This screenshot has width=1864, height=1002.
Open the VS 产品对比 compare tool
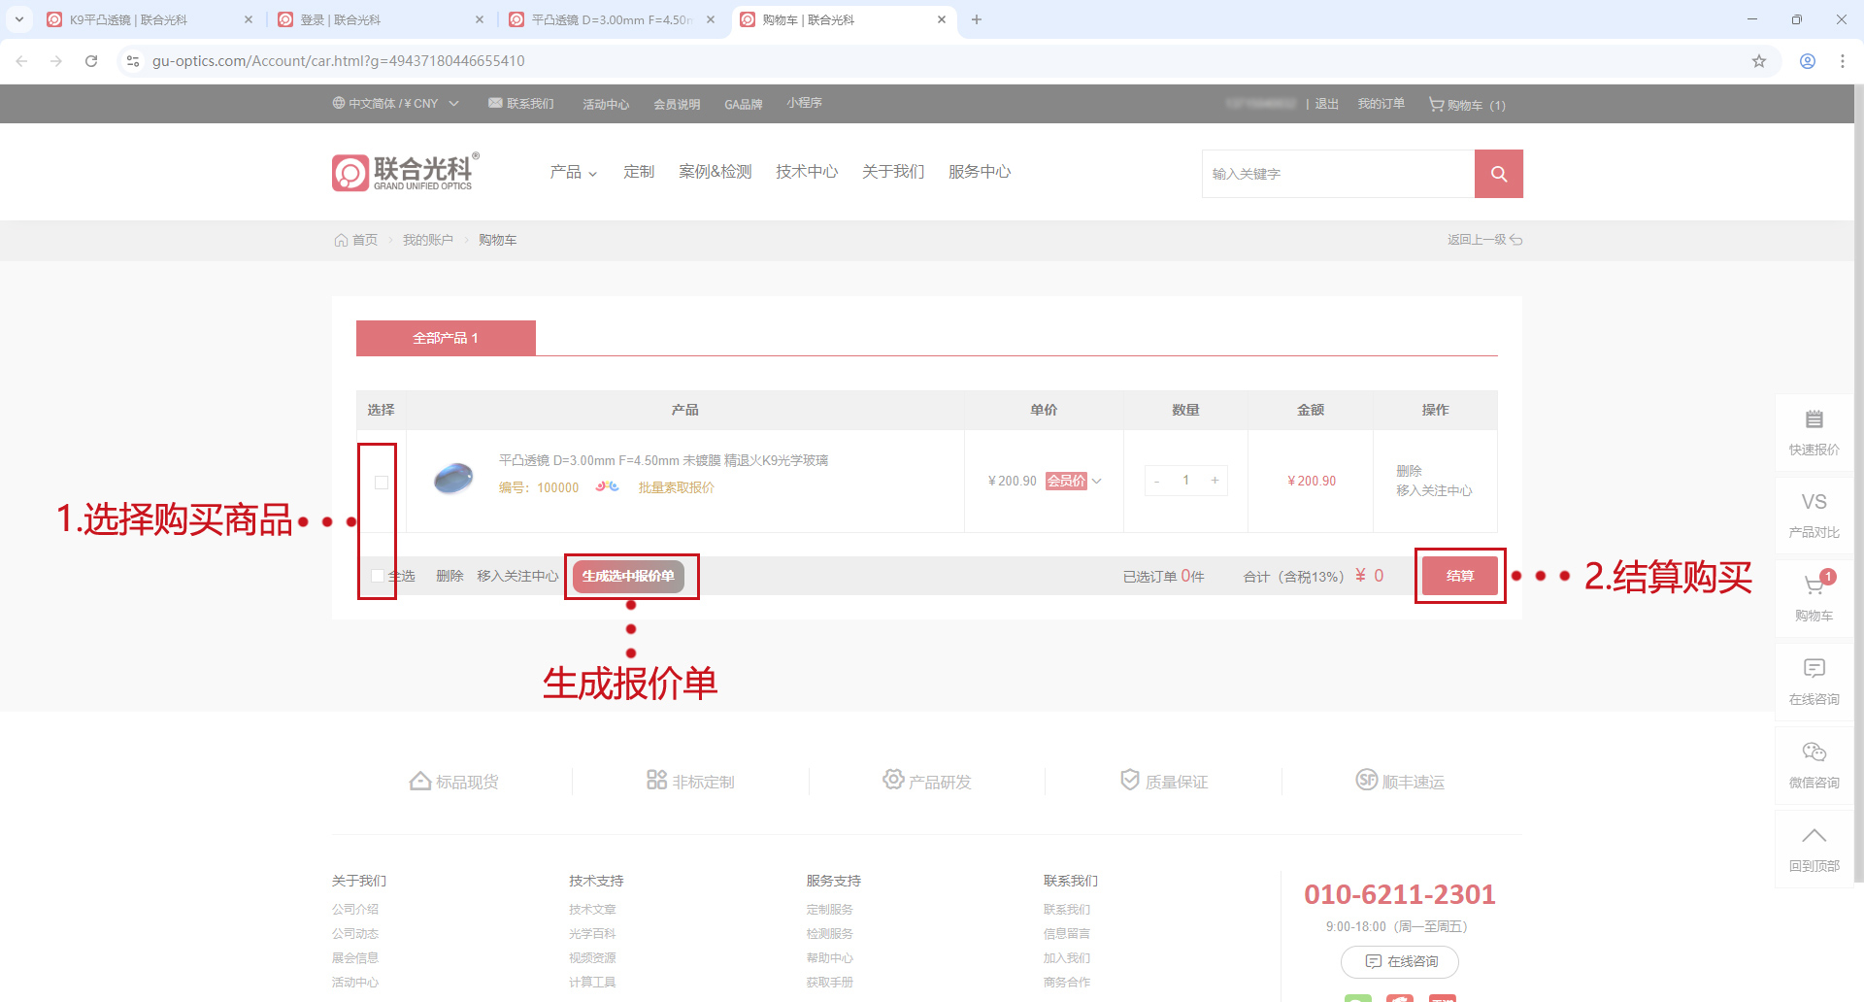point(1814,514)
